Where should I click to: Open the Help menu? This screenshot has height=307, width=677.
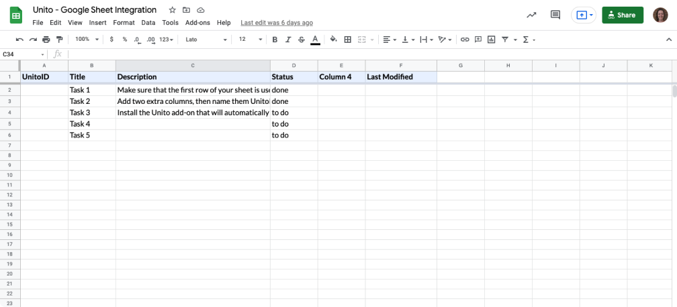[x=224, y=23]
